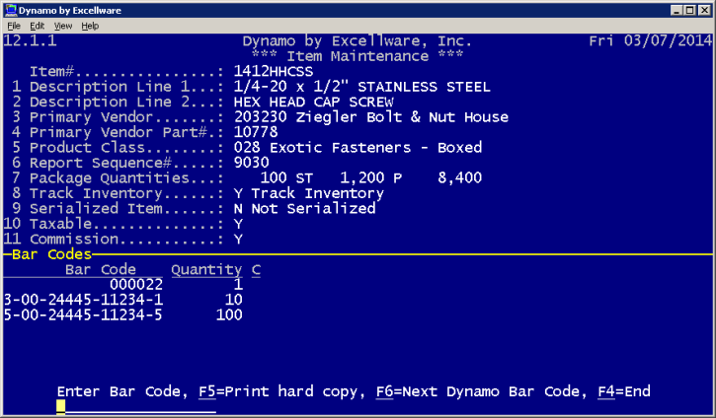Select vendor '203230 Ziegler Bolt & Nut House'
The image size is (716, 418).
point(370,117)
